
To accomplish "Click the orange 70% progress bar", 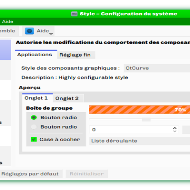I will pos(139,110).
